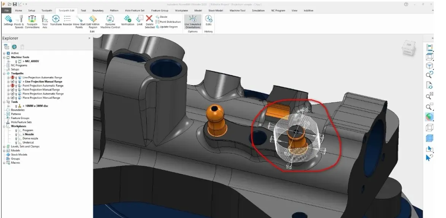Switch to the Workplane ribbon tab
This screenshot has width=446, height=218.
coord(181,11)
